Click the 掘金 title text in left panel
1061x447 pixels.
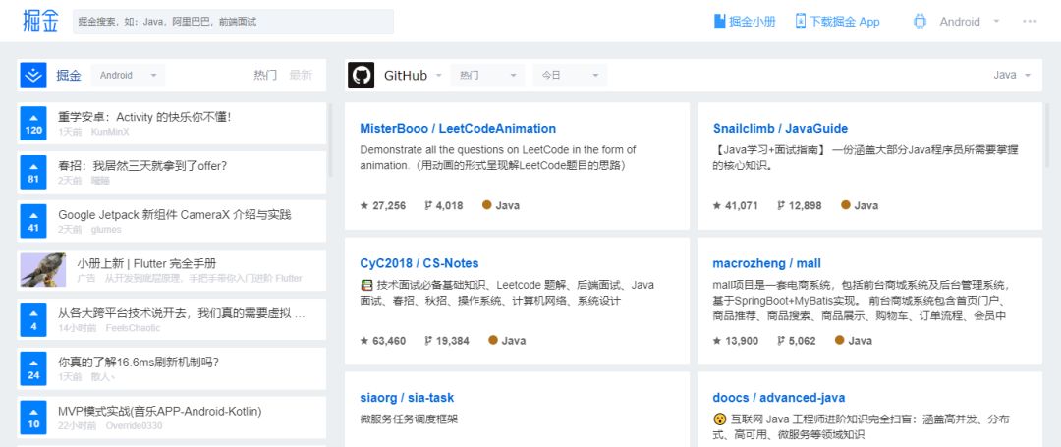point(69,75)
